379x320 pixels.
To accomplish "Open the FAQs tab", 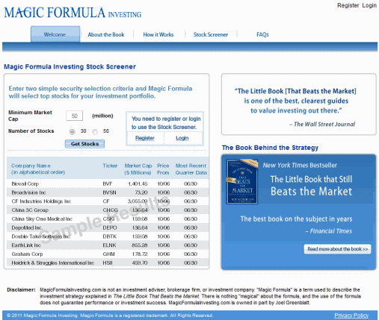I will click(262, 34).
